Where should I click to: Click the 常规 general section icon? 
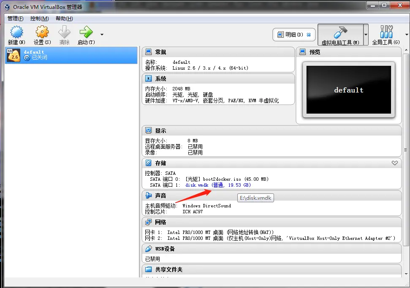(x=148, y=52)
